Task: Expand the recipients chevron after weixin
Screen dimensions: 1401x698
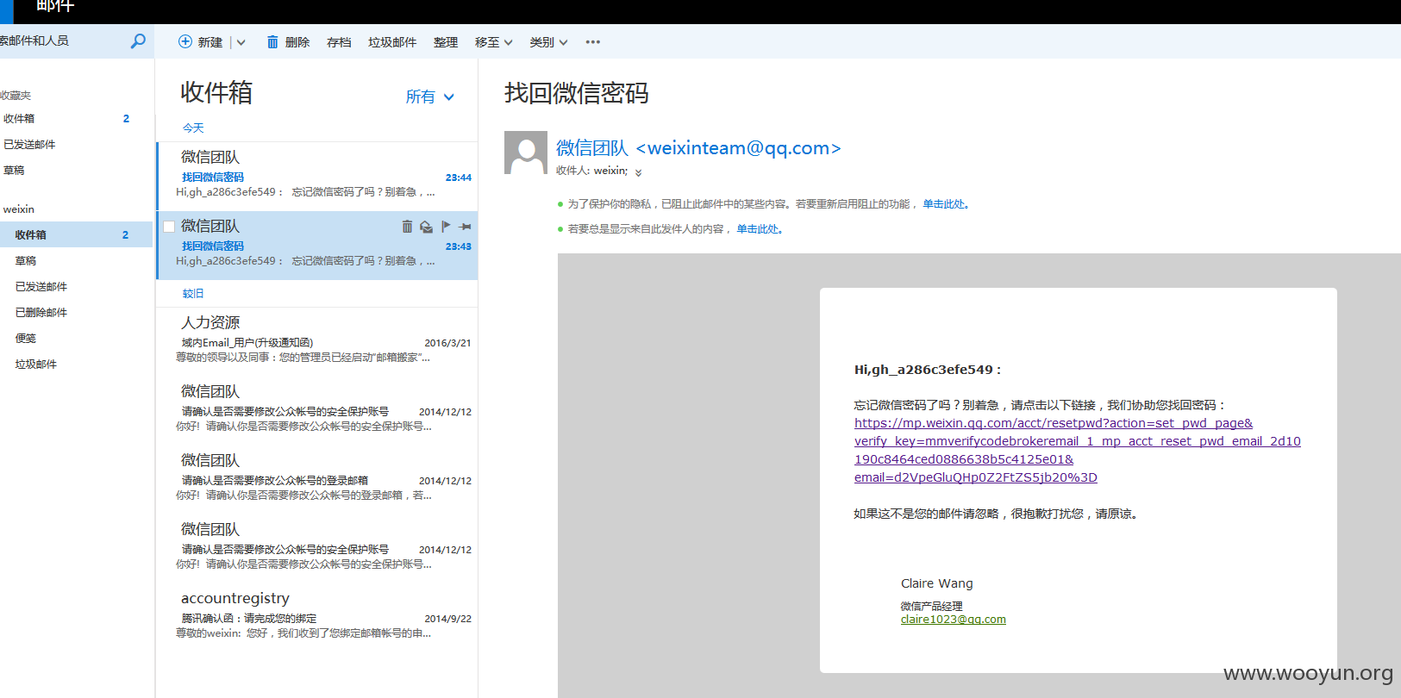Action: [639, 172]
